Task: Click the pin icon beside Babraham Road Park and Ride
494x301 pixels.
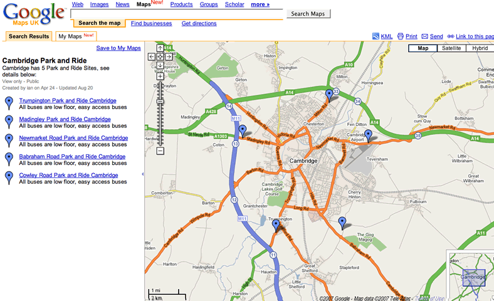Action: click(x=9, y=159)
